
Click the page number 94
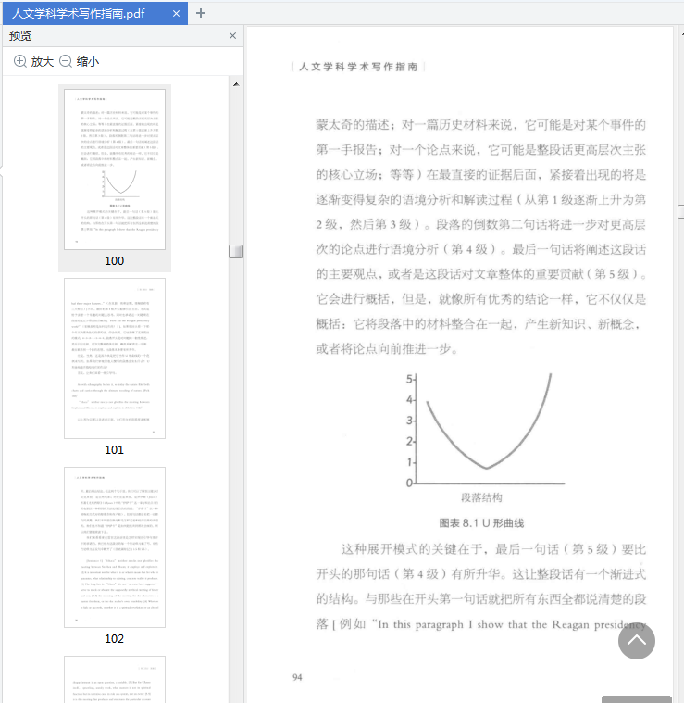[297, 677]
